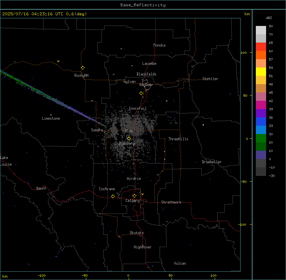Pick the red 60-65 dBZ legend swatch
The height and width of the screenshot is (280, 286).
(261, 47)
